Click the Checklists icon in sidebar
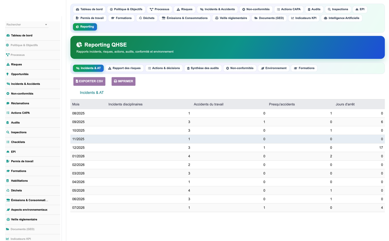This screenshot has width=389, height=241. [8, 142]
